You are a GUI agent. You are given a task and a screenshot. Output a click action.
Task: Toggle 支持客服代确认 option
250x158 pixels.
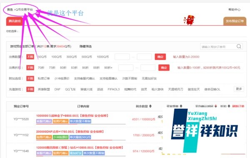pos(84,79)
